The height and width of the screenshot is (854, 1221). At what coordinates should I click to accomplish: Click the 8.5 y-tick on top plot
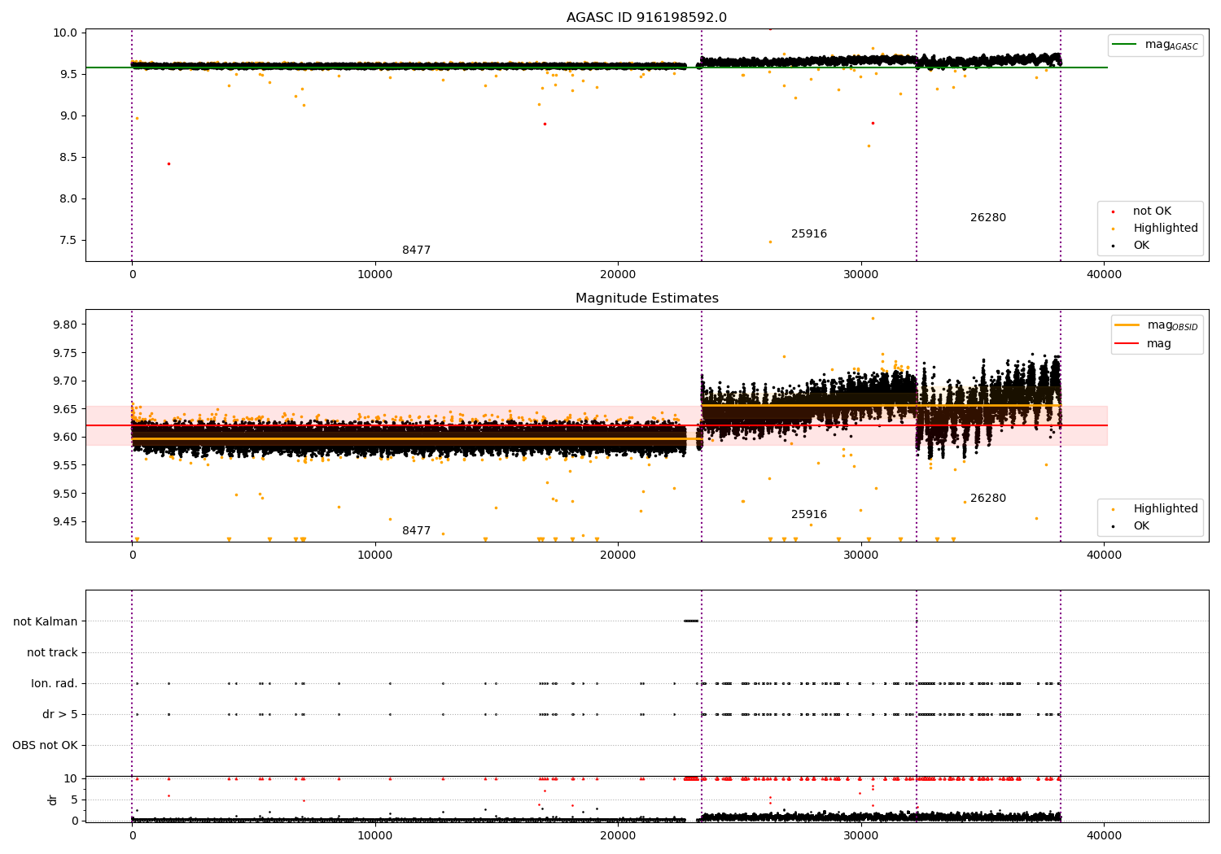pos(70,158)
